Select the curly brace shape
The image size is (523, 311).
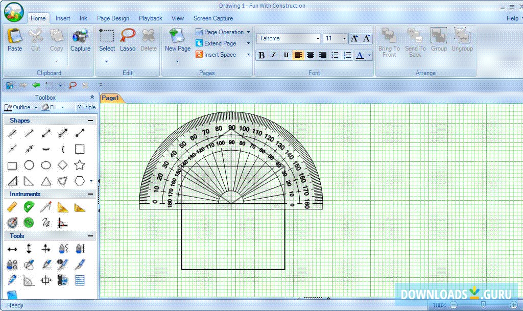pos(62,149)
